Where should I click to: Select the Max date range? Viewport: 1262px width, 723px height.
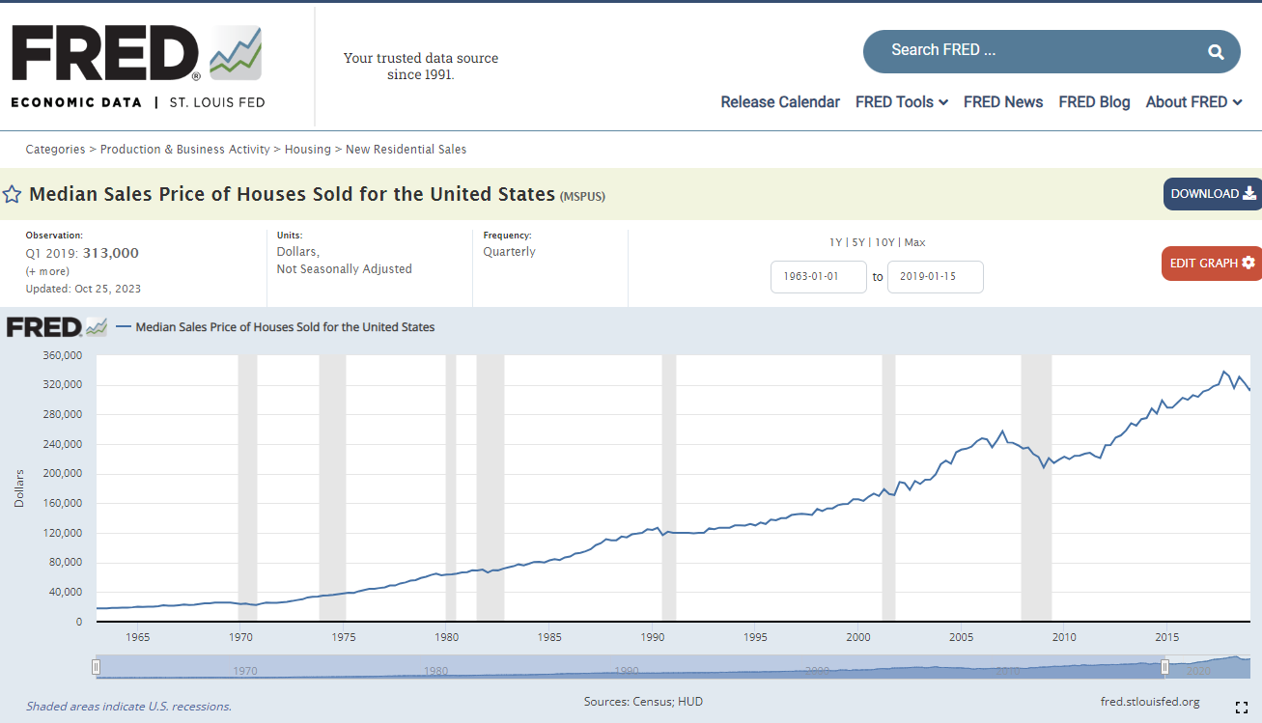click(x=914, y=242)
